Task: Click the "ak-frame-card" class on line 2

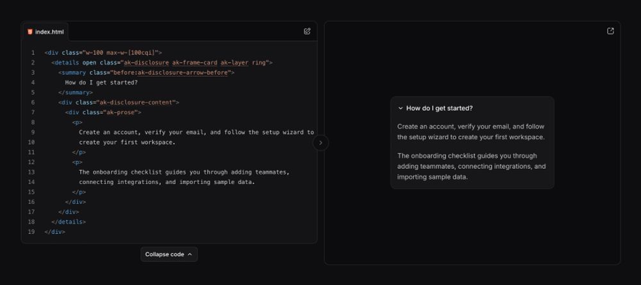Action: (x=195, y=63)
